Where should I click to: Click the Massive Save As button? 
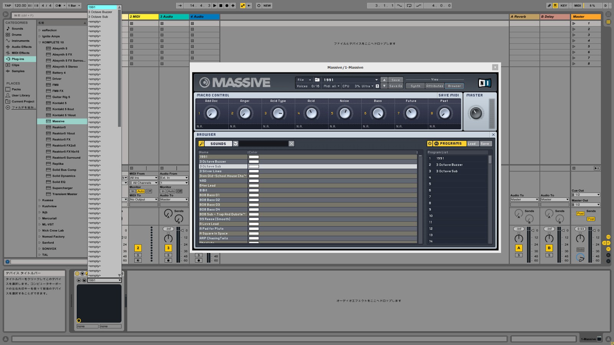click(396, 86)
